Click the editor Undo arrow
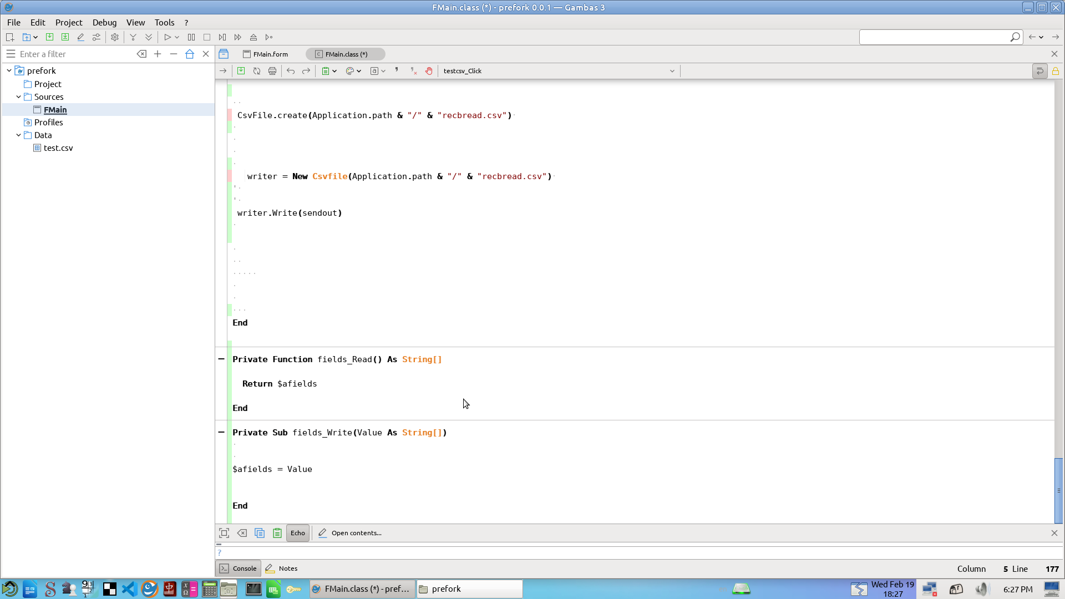Viewport: 1065px width, 599px height. point(290,71)
